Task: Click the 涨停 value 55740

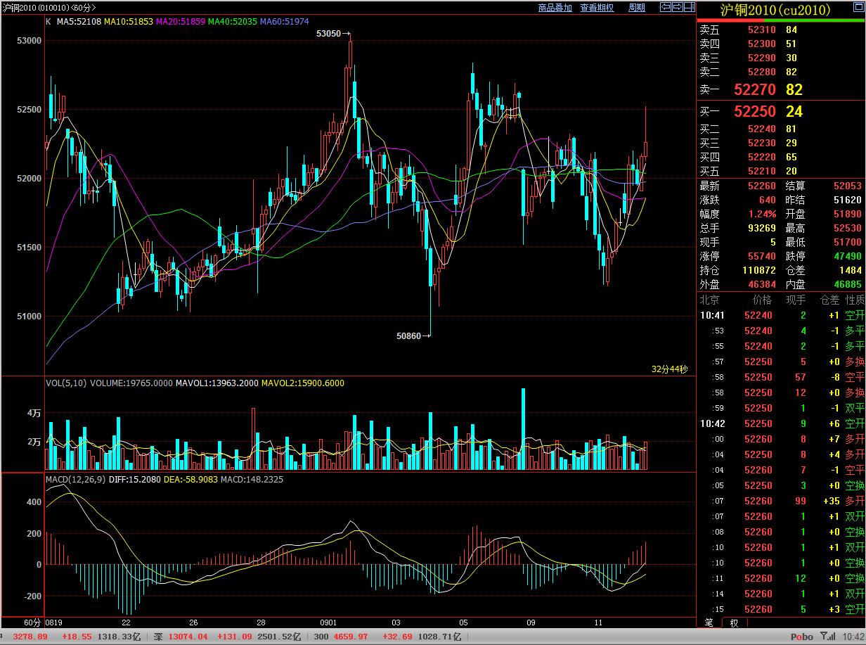Action: (762, 256)
